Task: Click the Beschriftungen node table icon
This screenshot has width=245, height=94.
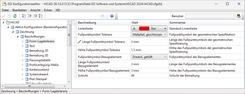Action: [x=22, y=37]
